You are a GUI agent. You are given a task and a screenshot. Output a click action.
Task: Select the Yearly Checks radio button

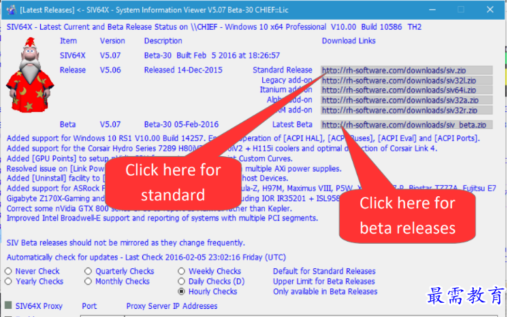coord(8,281)
